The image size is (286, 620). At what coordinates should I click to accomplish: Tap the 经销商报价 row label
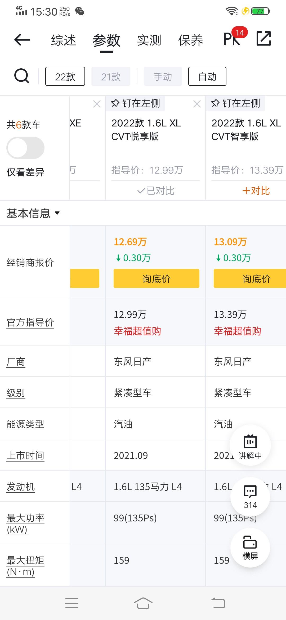click(x=30, y=263)
